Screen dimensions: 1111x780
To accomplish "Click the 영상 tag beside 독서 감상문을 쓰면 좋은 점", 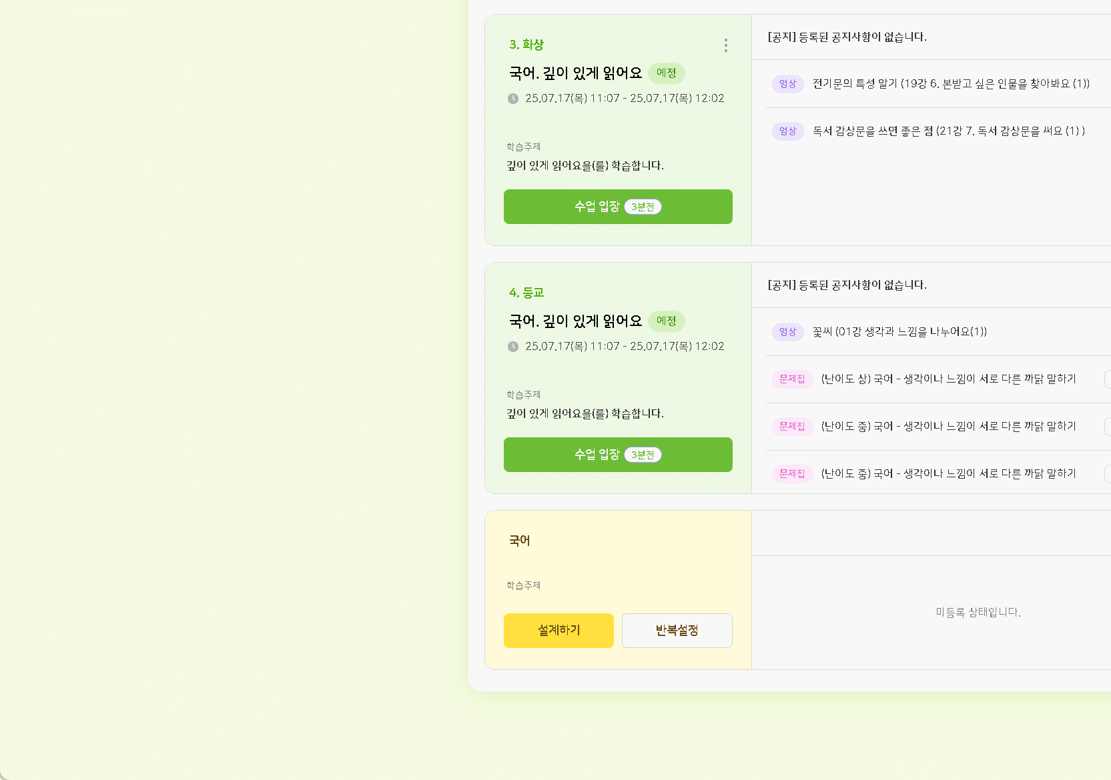I will [787, 131].
